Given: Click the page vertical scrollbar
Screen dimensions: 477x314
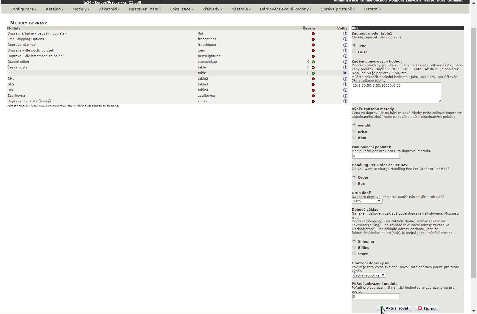Looking at the screenshot, I should pos(474,149).
